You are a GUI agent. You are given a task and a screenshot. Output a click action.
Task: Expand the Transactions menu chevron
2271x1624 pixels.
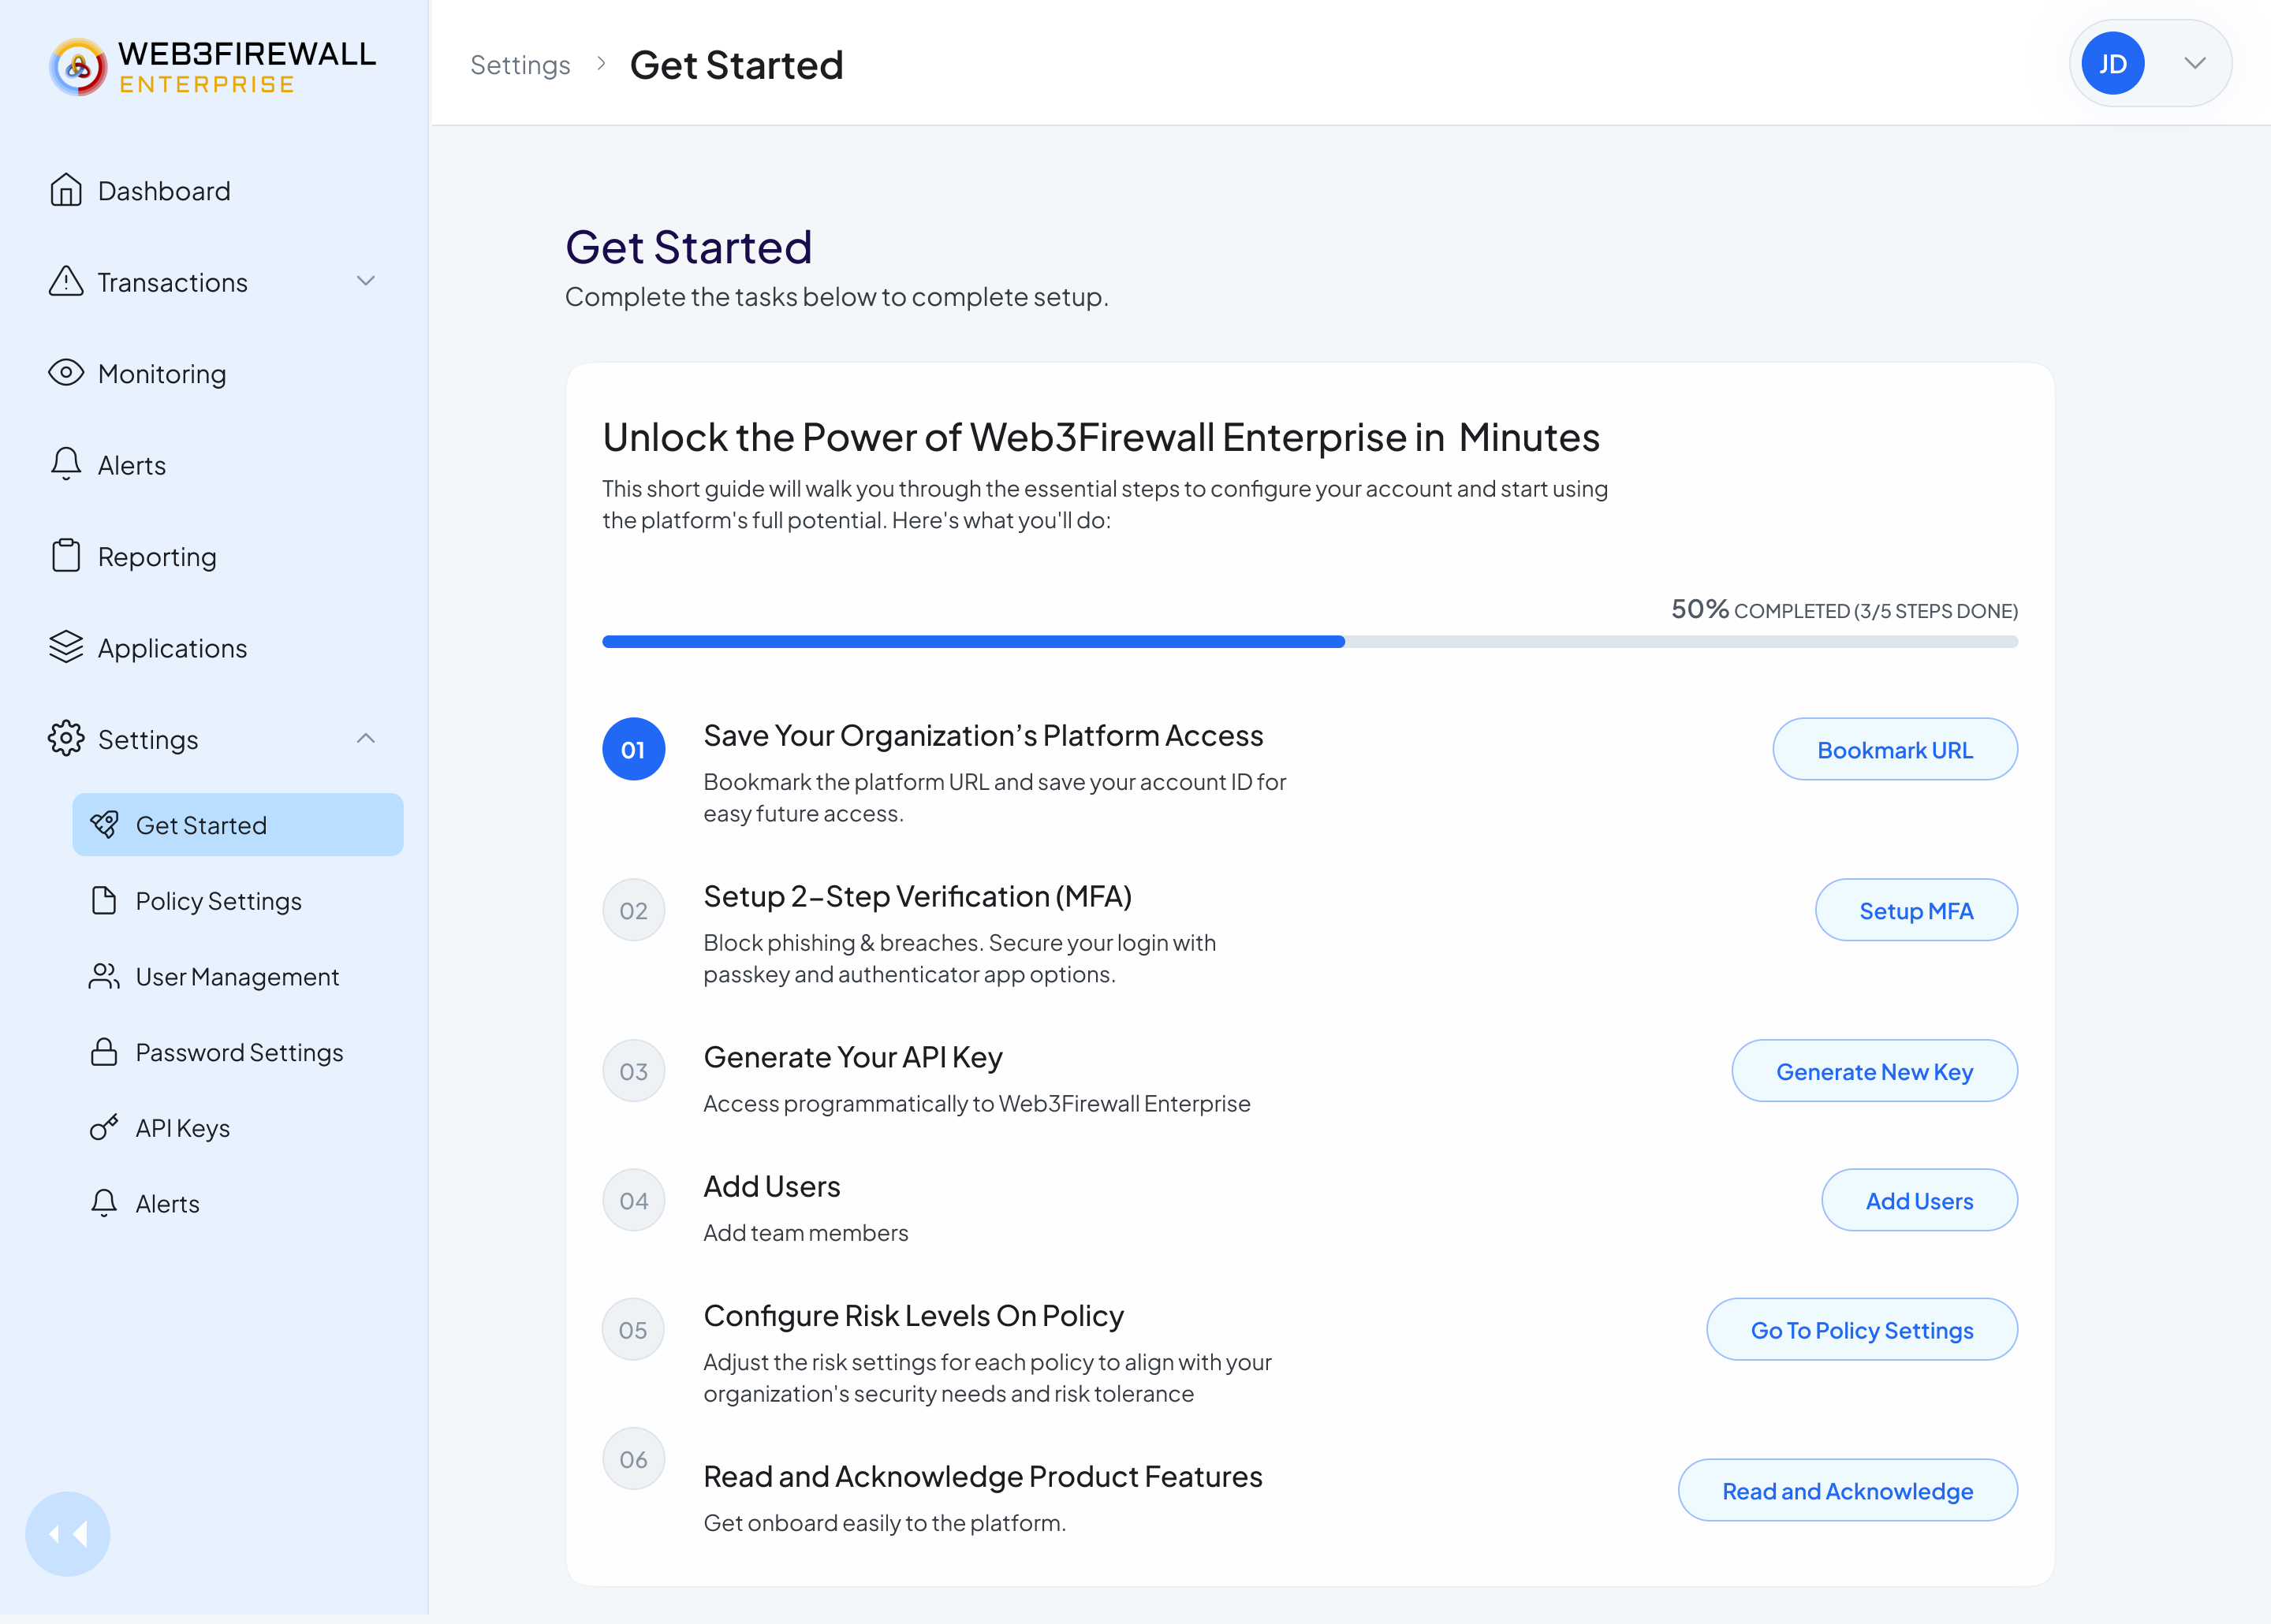point(366,281)
